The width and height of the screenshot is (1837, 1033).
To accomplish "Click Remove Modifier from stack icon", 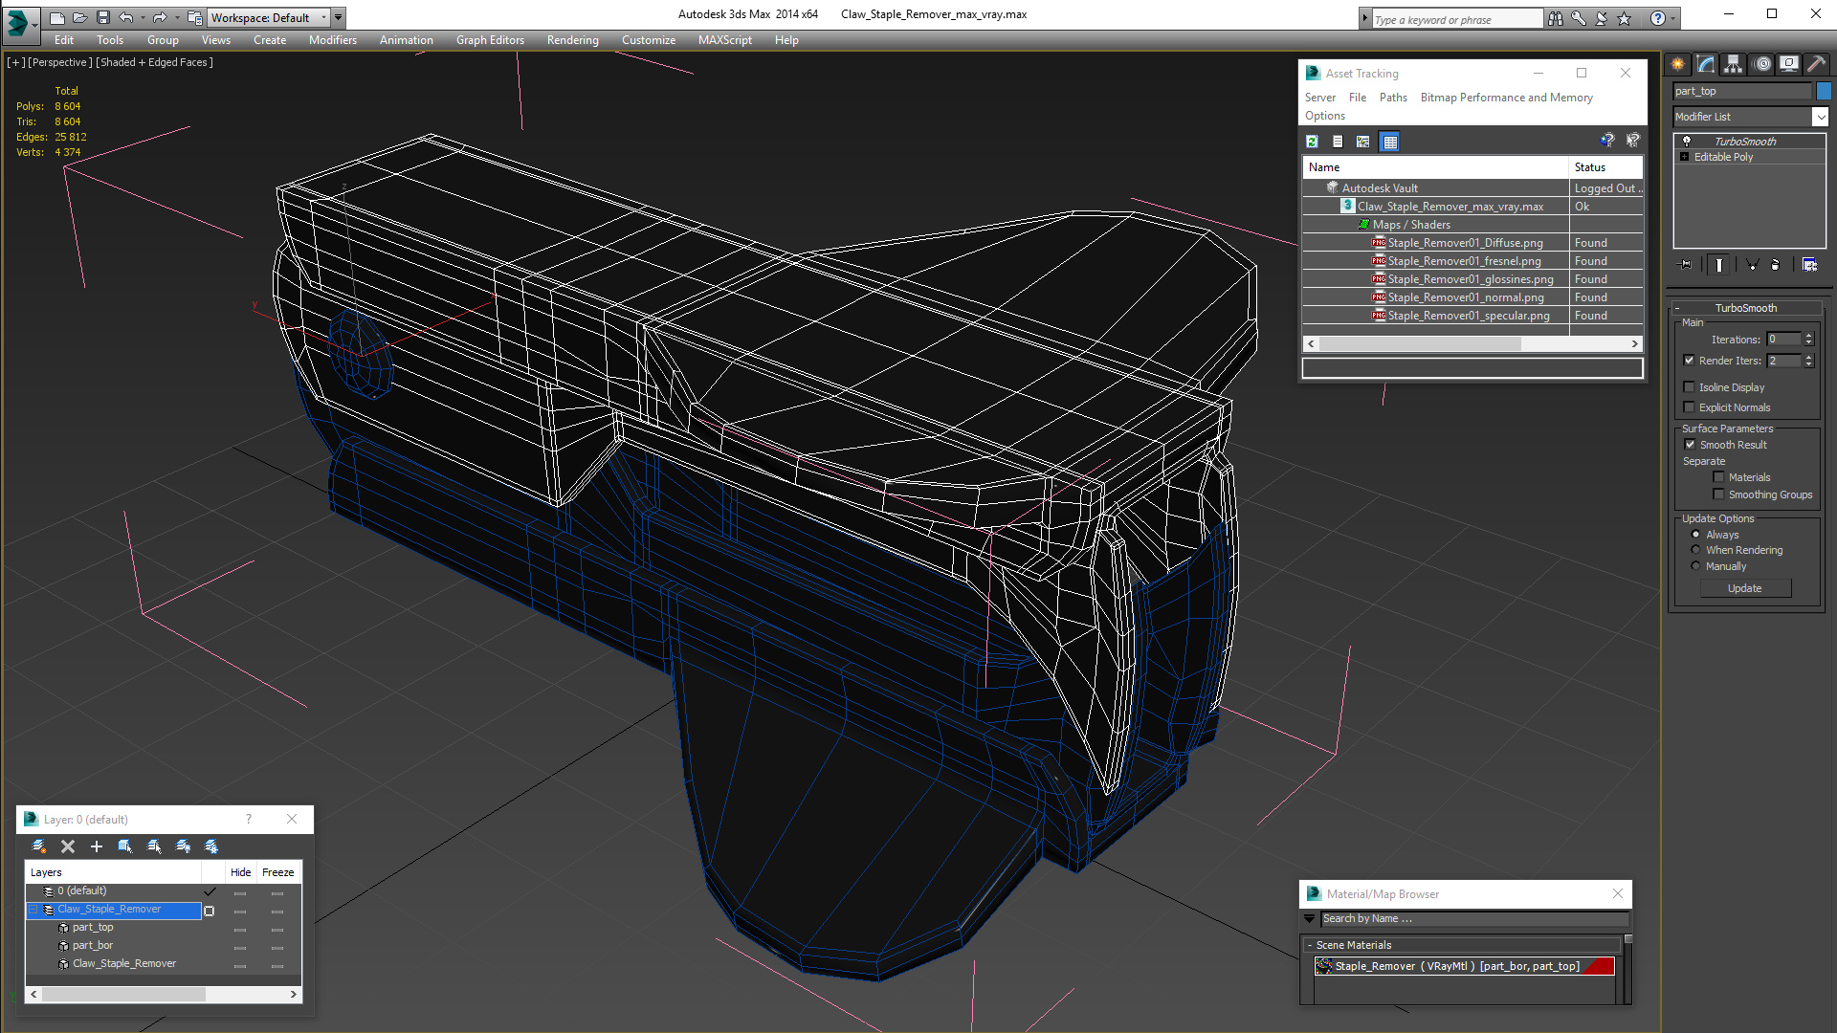I will point(1776,265).
